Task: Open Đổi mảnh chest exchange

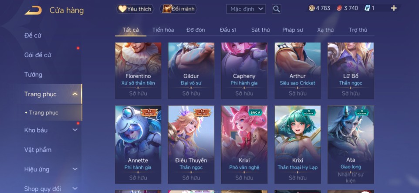Action: tap(178, 9)
